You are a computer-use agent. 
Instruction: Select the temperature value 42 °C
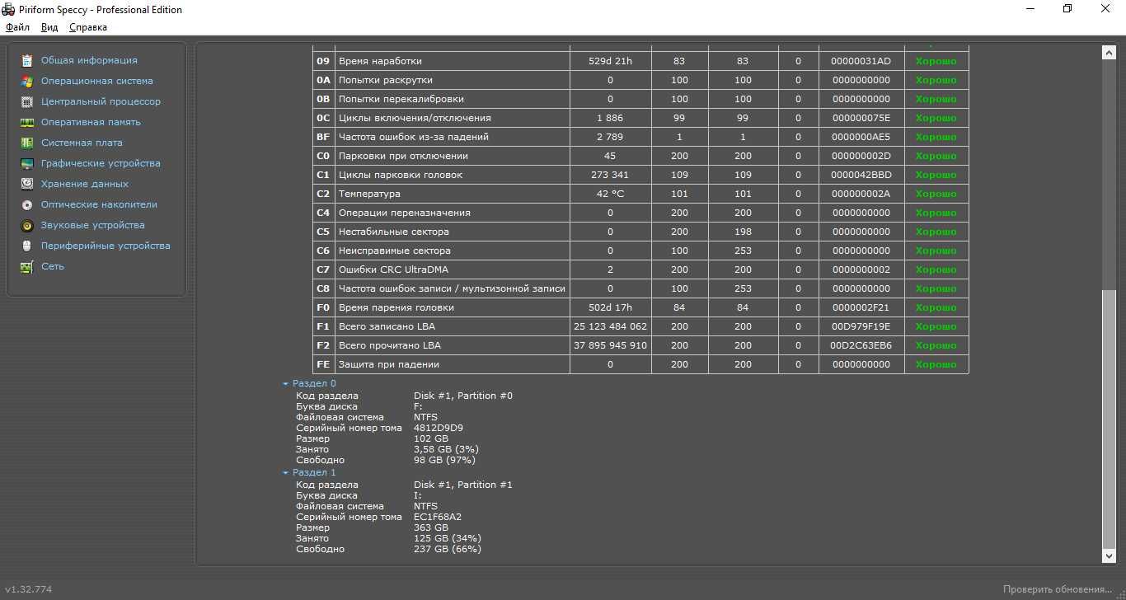[x=610, y=194]
